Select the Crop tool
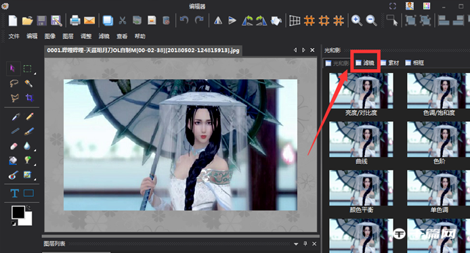The width and height of the screenshot is (470, 253). click(x=29, y=97)
